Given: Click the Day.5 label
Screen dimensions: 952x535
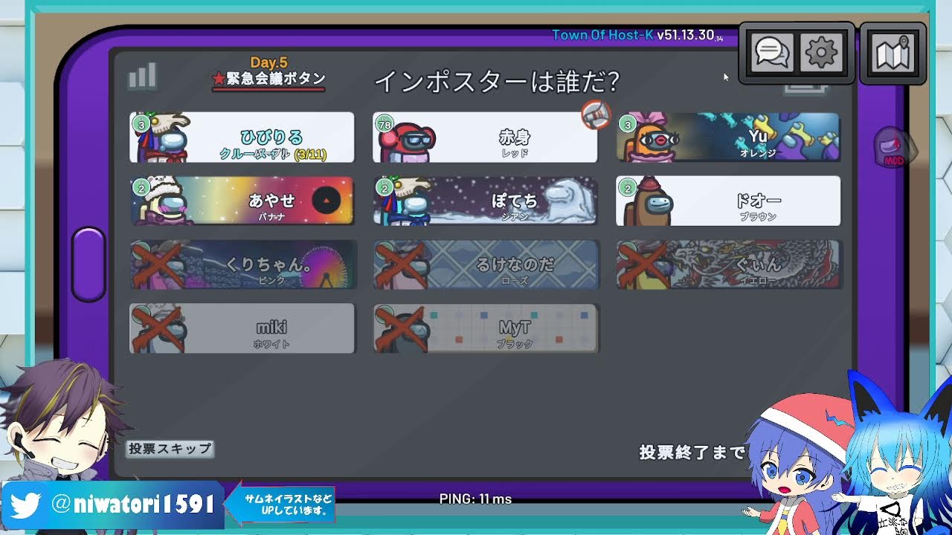Looking at the screenshot, I should point(268,63).
